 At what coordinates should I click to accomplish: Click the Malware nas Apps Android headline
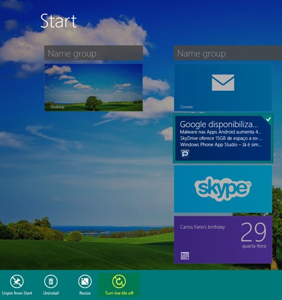coord(221,132)
